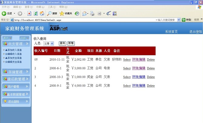Click the Research book icon in toolbar

click(x=115, y=13)
